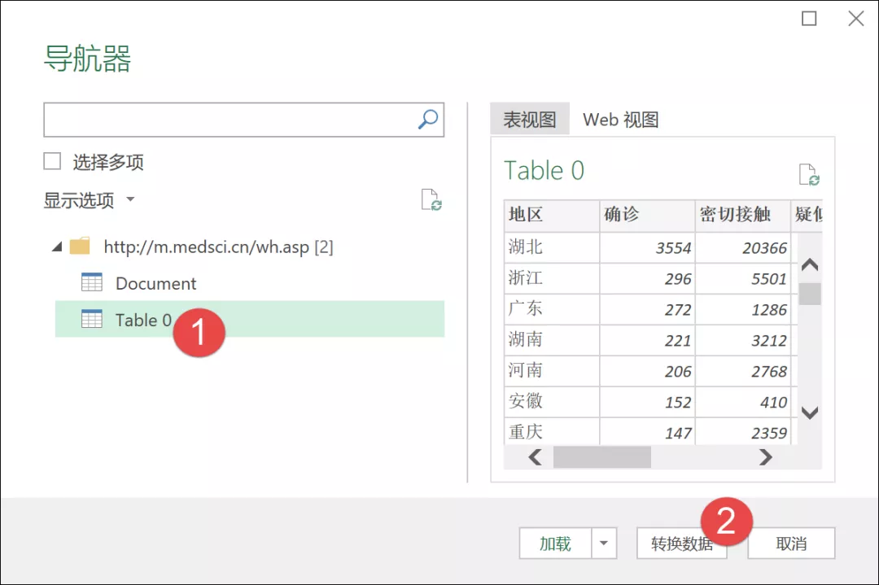Click preview scroll left arrow
This screenshot has width=879, height=585.
(x=536, y=457)
